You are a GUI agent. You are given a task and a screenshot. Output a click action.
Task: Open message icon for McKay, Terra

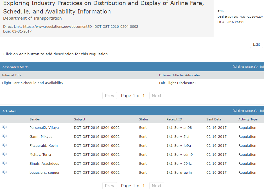(4, 154)
